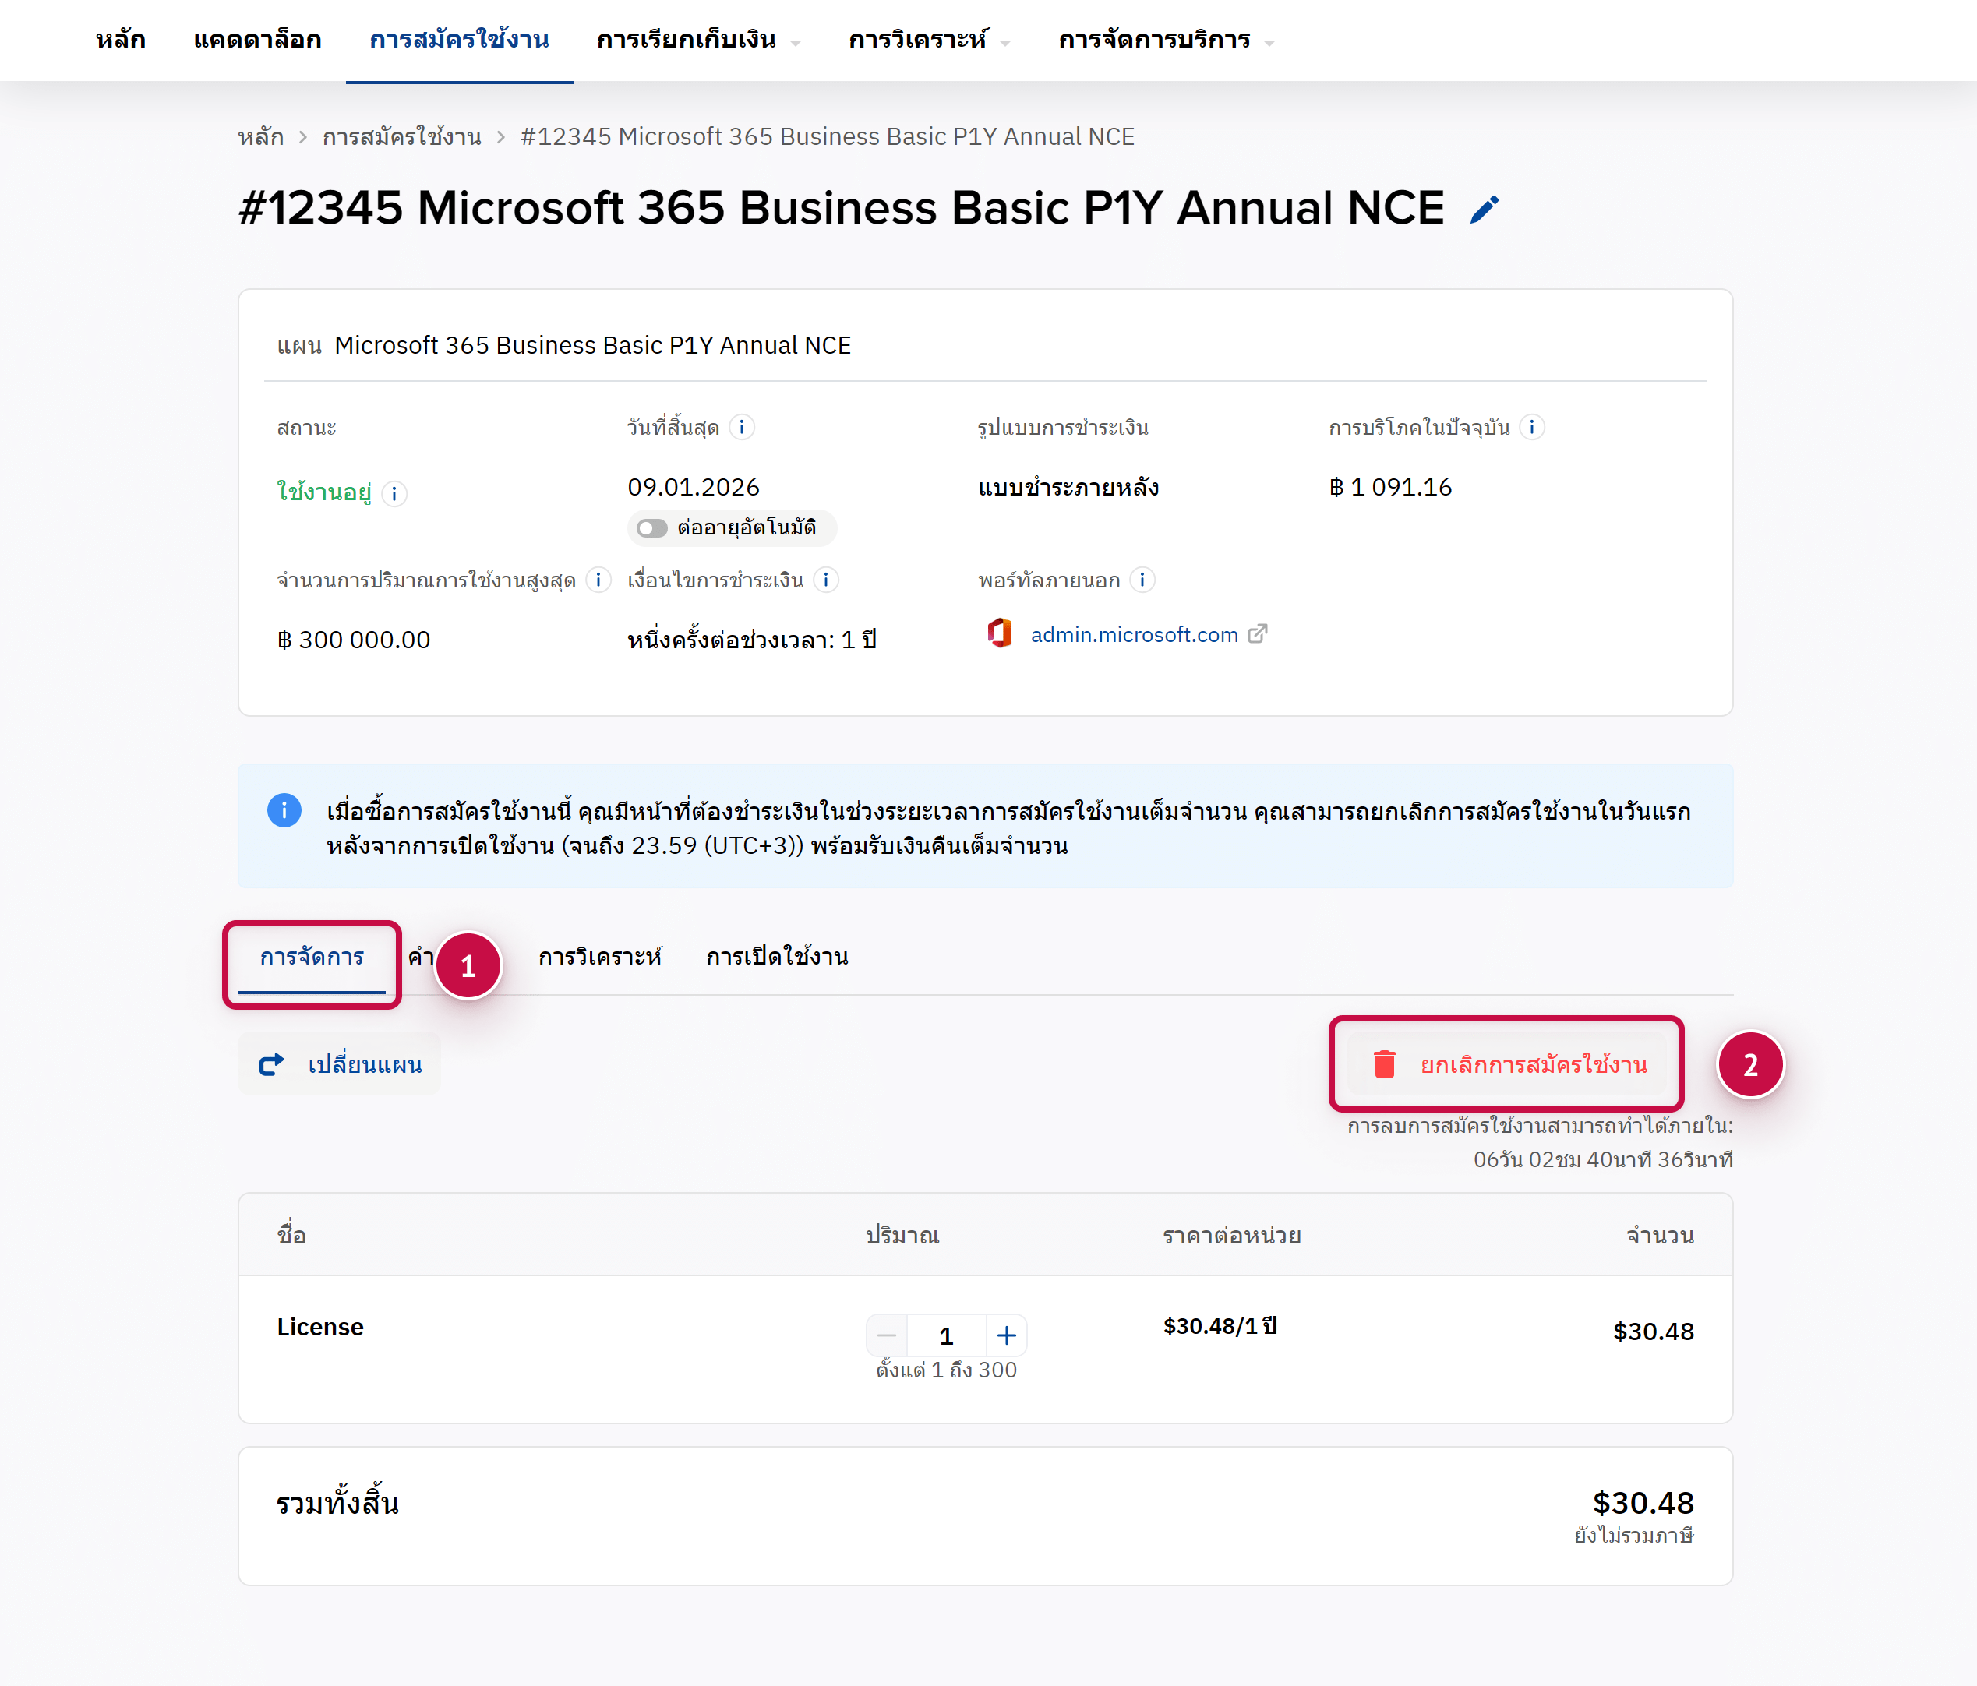This screenshot has height=1686, width=1977.
Task: Click the License row name
Action: (x=320, y=1328)
